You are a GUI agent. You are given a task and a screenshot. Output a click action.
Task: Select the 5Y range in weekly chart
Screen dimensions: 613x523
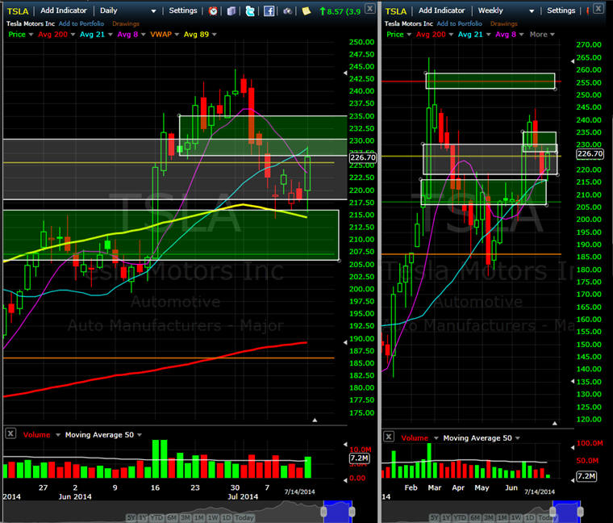point(434,518)
